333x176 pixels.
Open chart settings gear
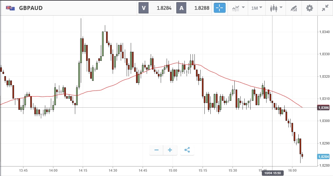(x=309, y=8)
